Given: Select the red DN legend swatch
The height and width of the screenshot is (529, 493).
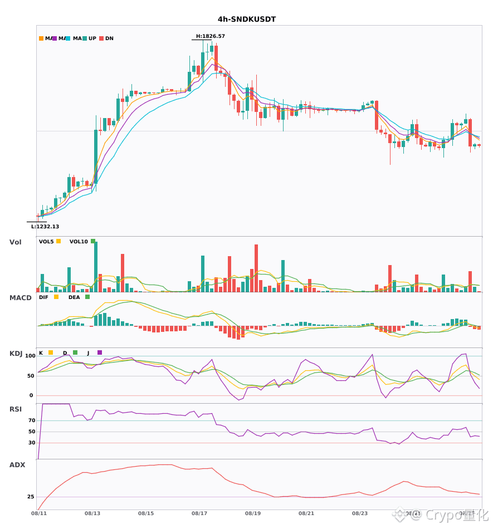Looking at the screenshot, I should coord(101,38).
